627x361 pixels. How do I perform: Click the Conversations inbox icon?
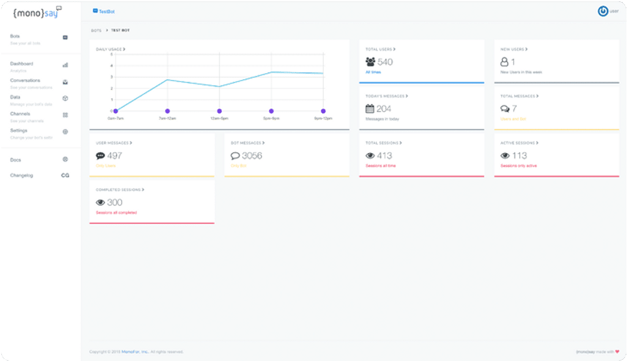(65, 82)
